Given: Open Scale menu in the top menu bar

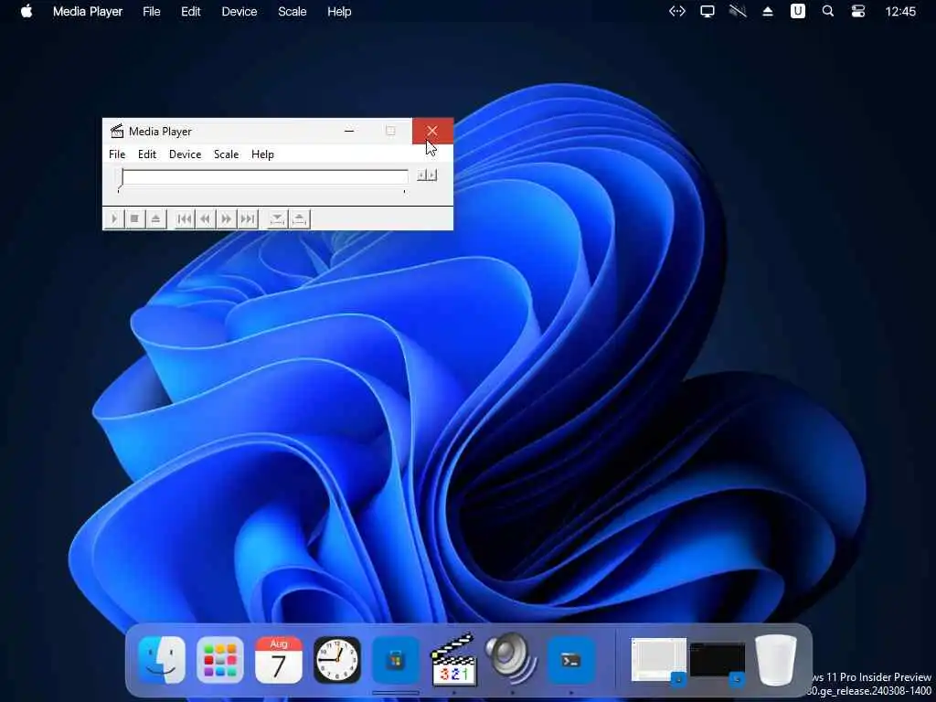Looking at the screenshot, I should pyautogui.click(x=292, y=11).
